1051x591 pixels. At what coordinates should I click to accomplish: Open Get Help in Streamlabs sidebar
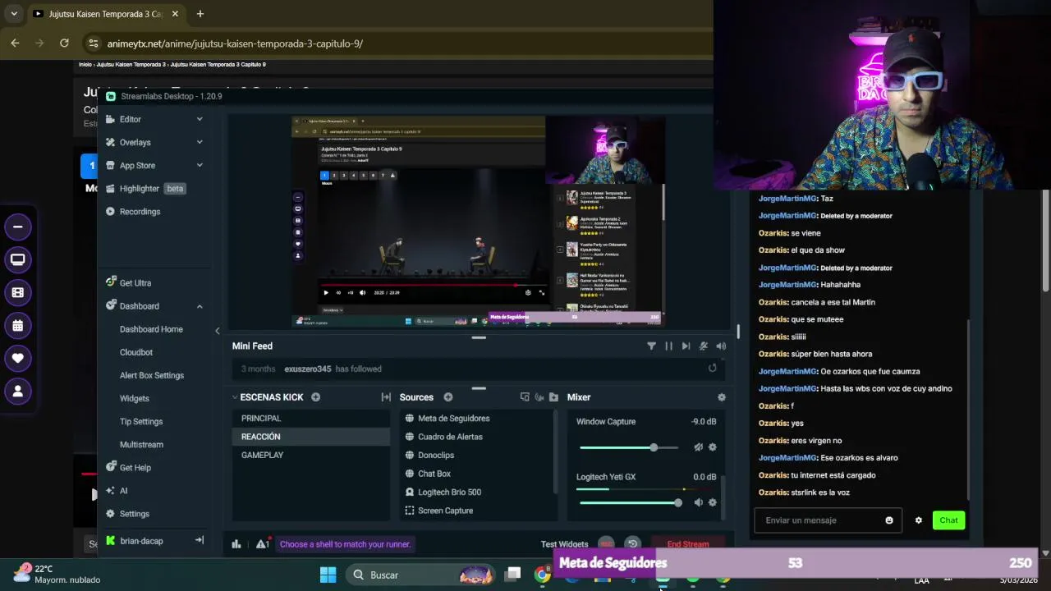coord(135,467)
